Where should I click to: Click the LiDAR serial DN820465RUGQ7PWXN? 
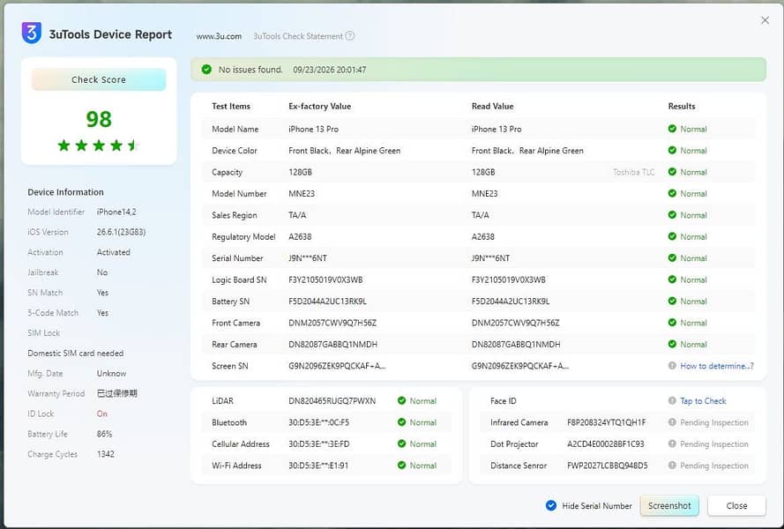tap(332, 400)
